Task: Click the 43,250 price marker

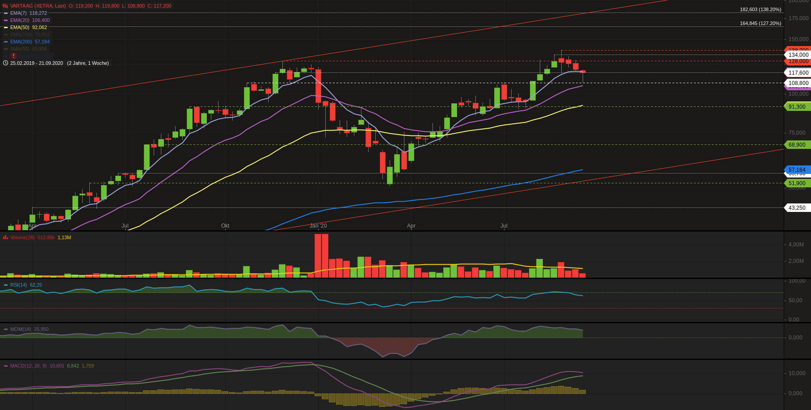Action: coord(798,208)
